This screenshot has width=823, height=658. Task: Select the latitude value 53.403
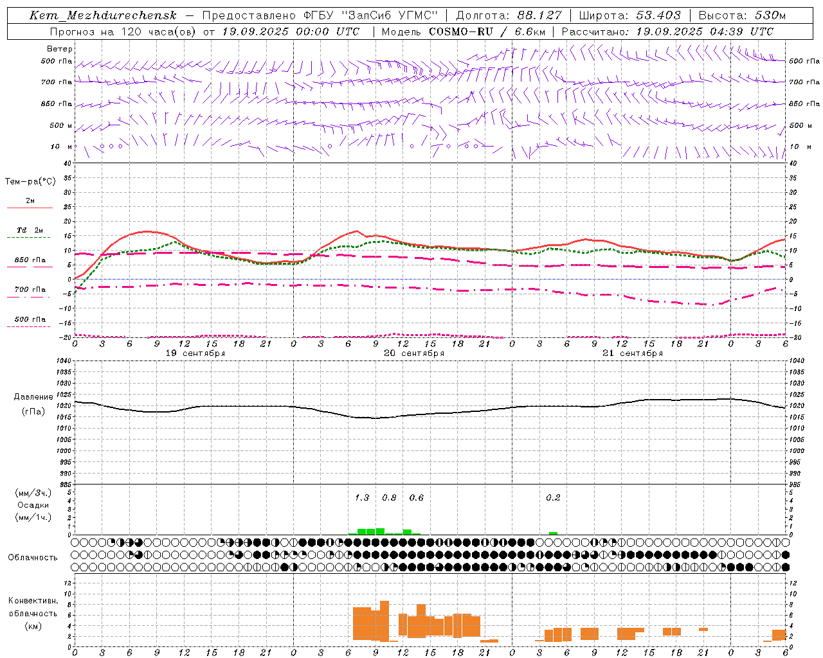click(659, 15)
